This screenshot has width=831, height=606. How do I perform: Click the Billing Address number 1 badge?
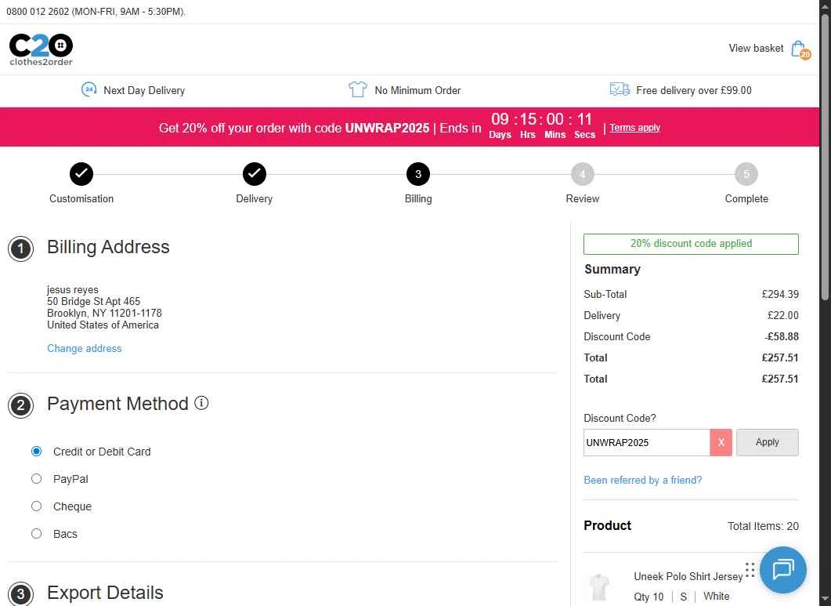(x=20, y=249)
